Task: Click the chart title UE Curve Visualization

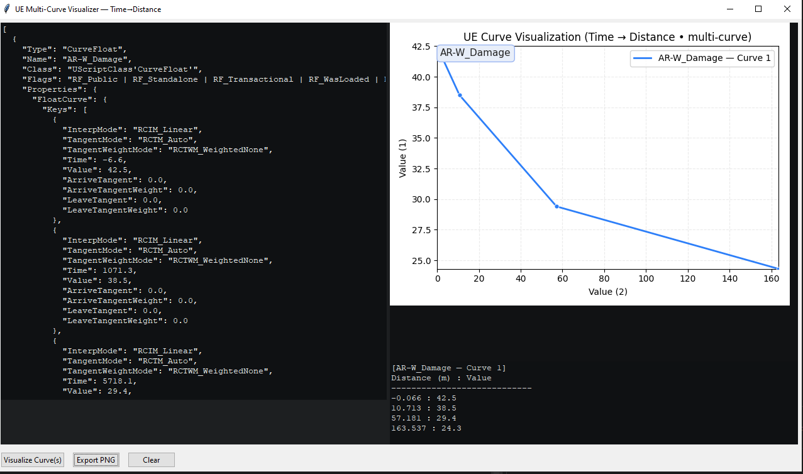Action: [x=607, y=37]
